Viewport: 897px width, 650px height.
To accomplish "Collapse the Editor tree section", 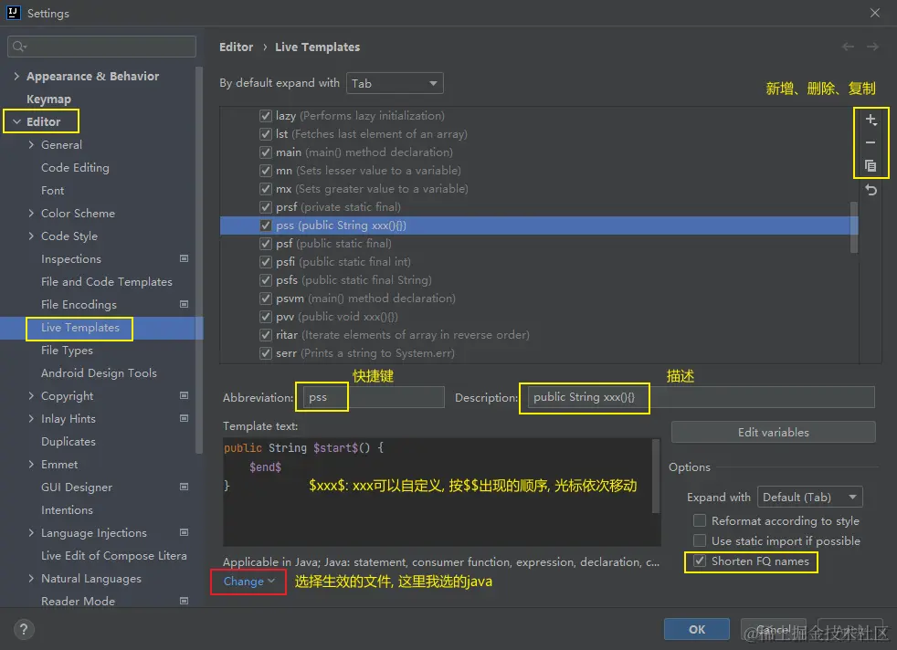I will 16,121.
